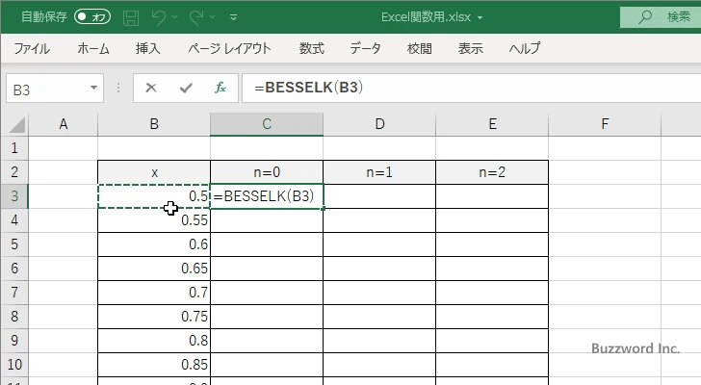Open the 校閲 tab
This screenshot has height=385, width=701.
click(x=420, y=48)
